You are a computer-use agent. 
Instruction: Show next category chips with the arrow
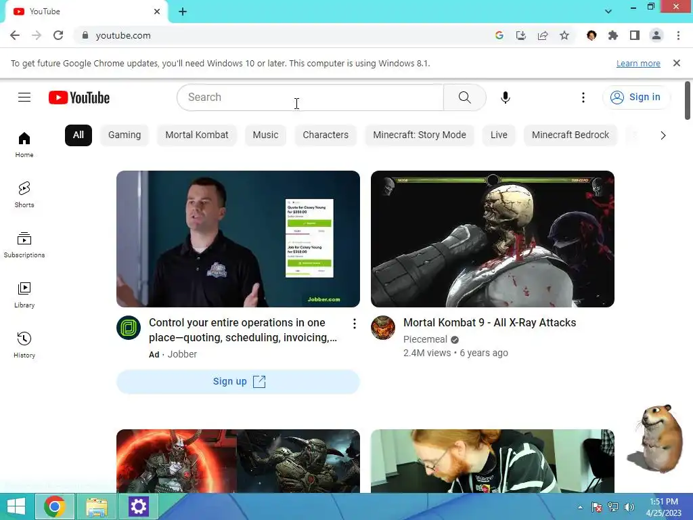coord(663,135)
